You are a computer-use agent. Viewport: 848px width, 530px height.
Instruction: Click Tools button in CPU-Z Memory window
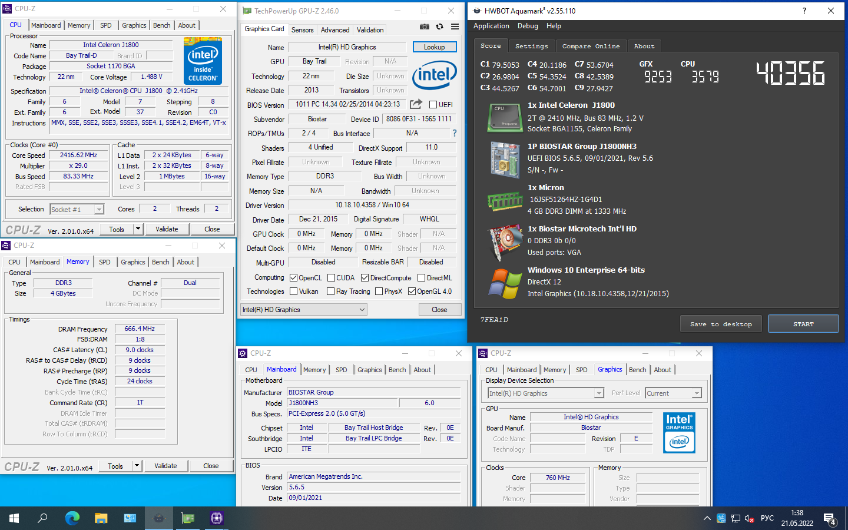point(115,466)
